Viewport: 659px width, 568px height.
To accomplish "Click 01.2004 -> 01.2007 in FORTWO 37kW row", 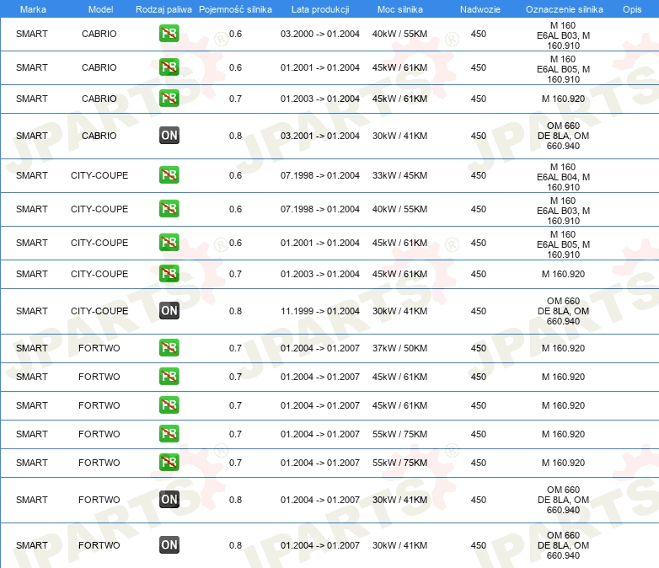I will pos(320,348).
